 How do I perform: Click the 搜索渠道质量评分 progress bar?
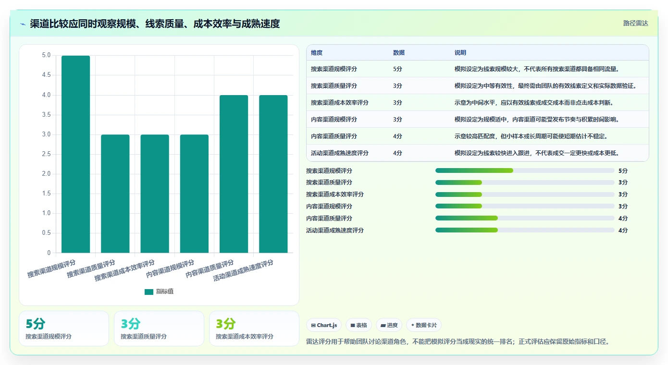[x=525, y=182]
